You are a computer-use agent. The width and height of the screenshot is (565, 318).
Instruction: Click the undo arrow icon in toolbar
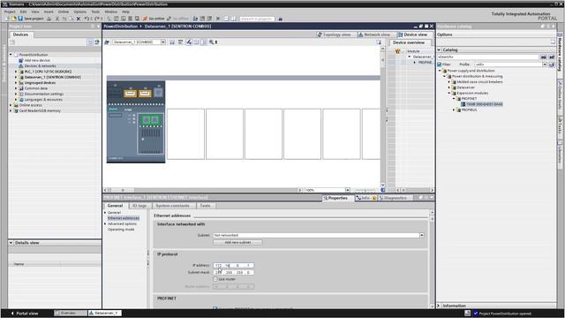click(x=87, y=19)
